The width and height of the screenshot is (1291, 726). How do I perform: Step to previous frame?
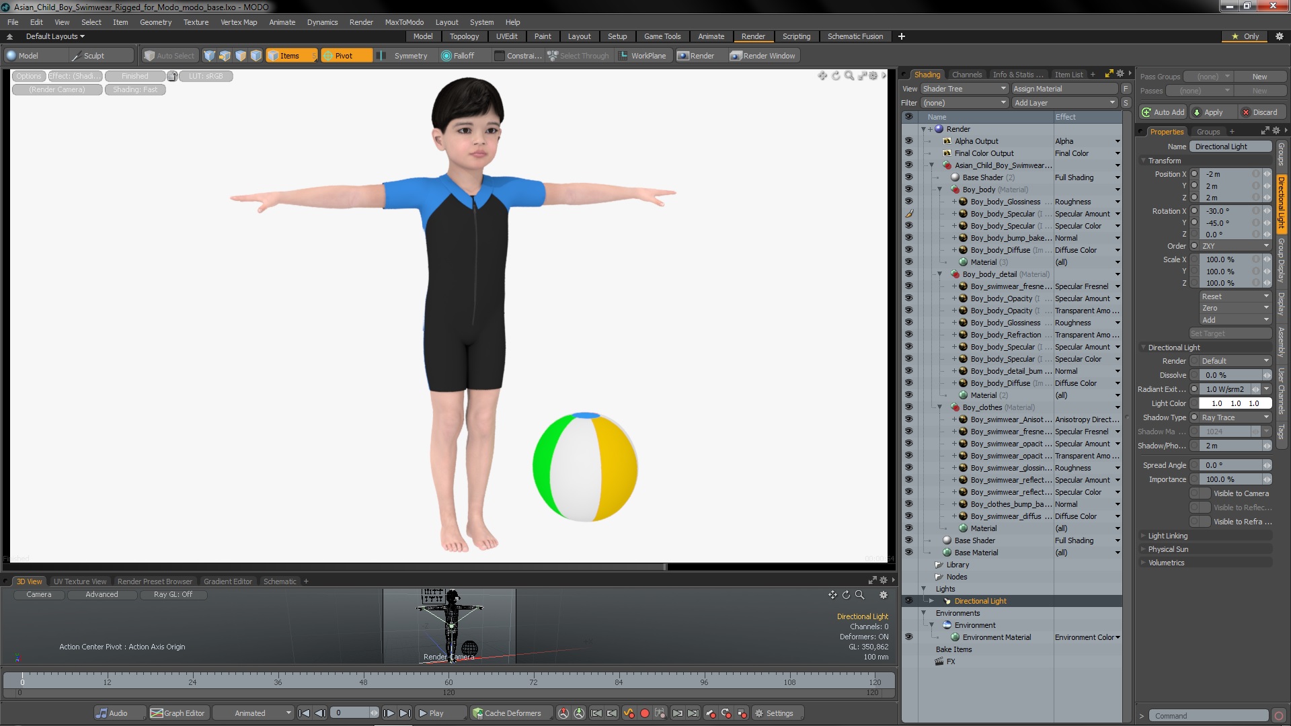click(x=321, y=713)
